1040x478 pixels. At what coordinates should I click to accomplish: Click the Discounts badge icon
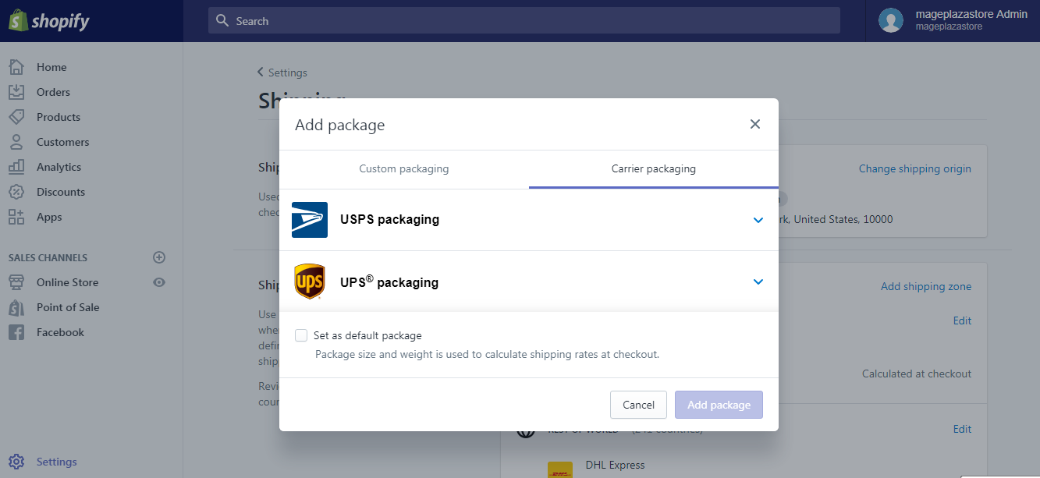[16, 192]
